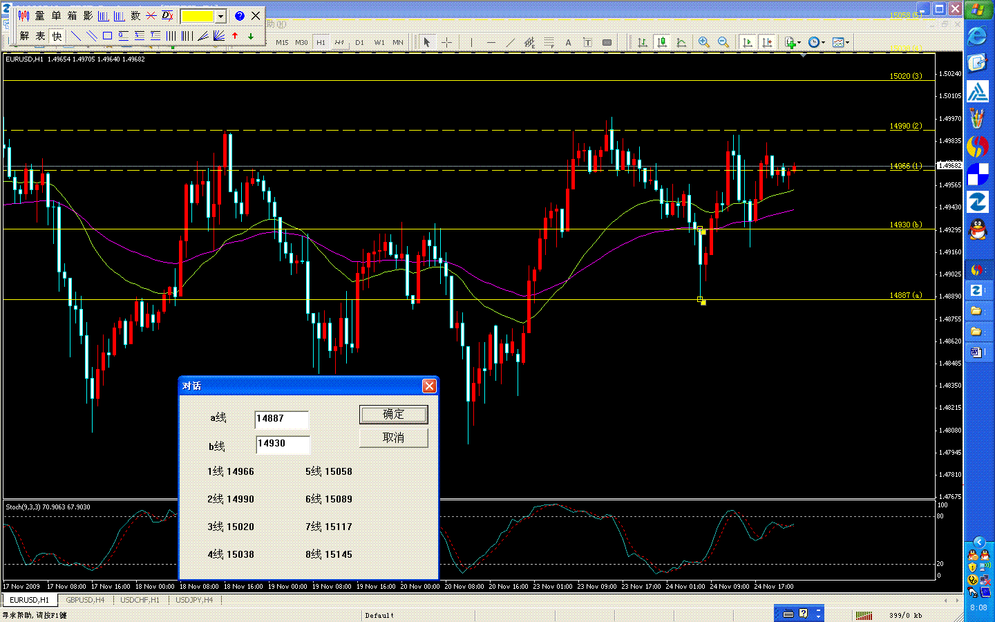Toggle chart auto scroll

pyautogui.click(x=748, y=43)
